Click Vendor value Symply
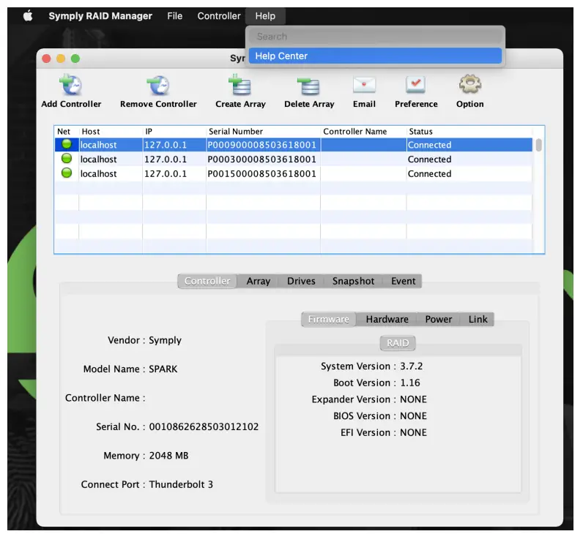The height and width of the screenshot is (534, 583). click(x=165, y=341)
